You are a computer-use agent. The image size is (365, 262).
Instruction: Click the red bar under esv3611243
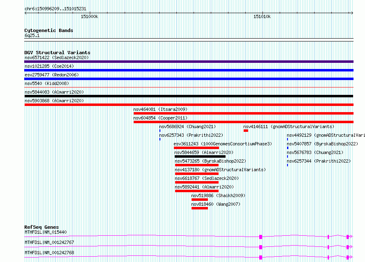pos(196,148)
